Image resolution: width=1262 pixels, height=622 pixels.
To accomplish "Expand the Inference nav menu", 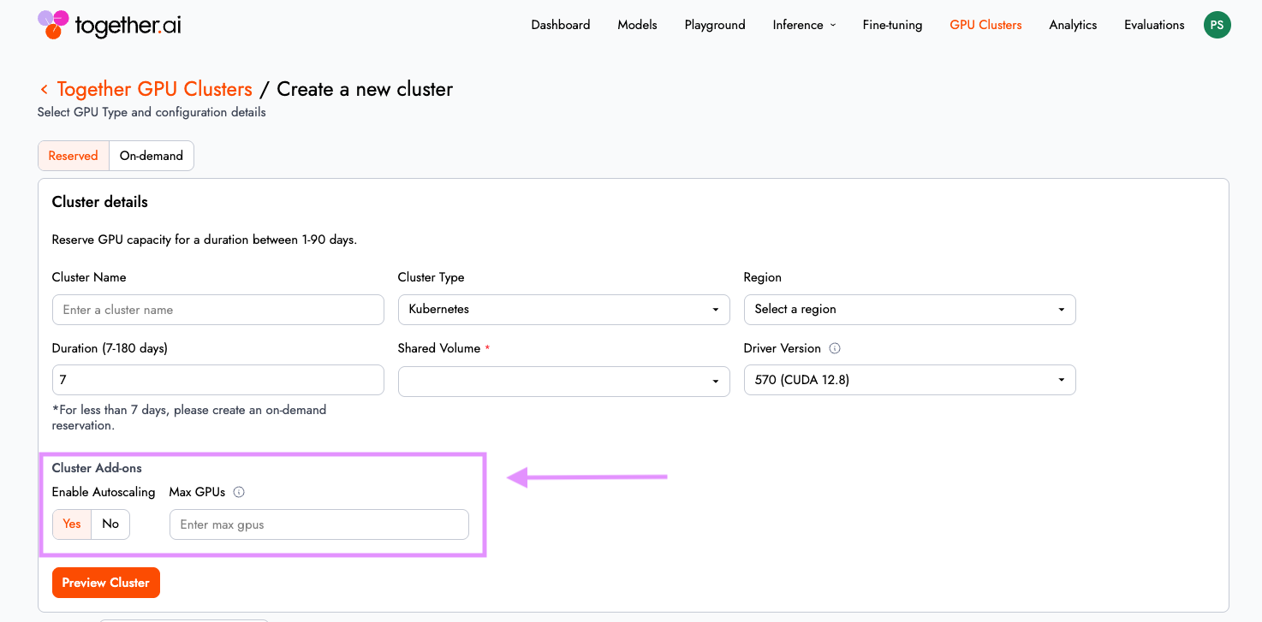I will point(804,25).
